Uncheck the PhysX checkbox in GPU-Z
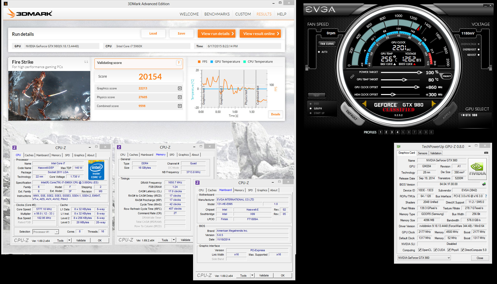 point(449,250)
